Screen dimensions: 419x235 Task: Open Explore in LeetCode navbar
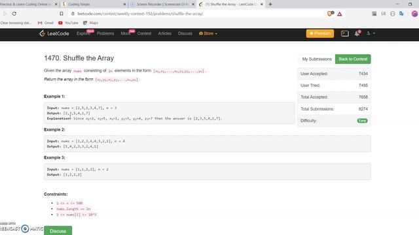coord(83,33)
